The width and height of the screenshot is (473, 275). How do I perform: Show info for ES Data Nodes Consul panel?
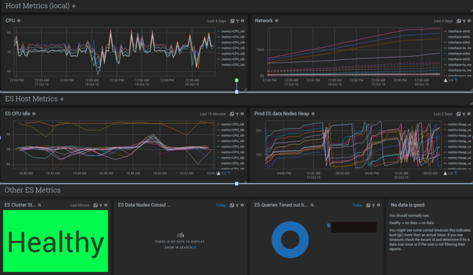coord(242,205)
